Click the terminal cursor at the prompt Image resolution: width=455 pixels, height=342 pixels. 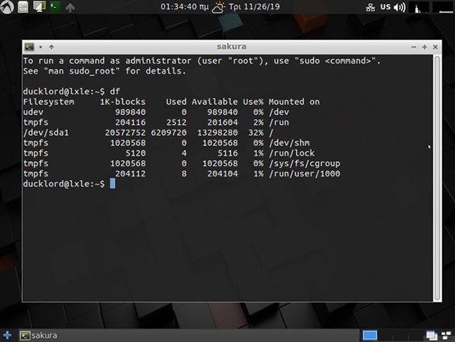[113, 184]
